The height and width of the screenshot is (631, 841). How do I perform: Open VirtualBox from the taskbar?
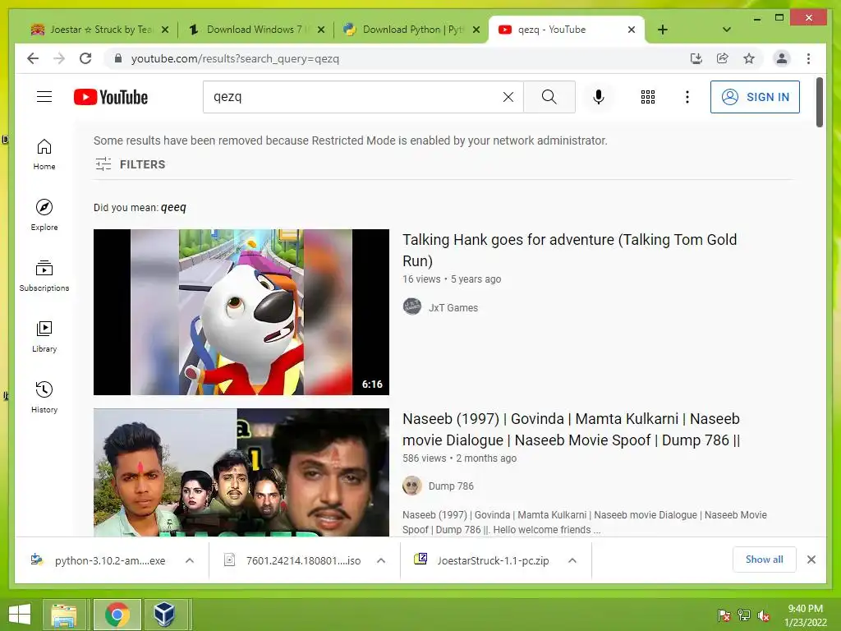164,615
